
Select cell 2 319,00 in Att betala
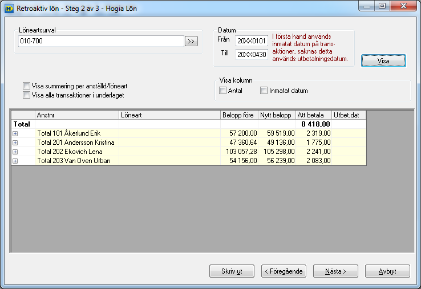pos(314,133)
